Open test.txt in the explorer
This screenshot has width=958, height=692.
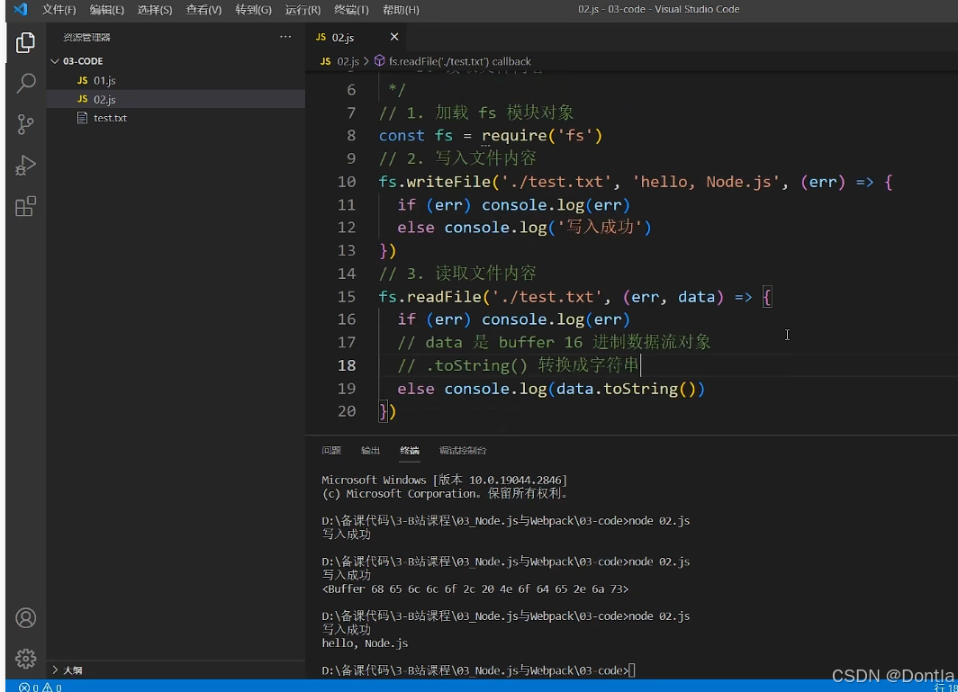pyautogui.click(x=176, y=117)
